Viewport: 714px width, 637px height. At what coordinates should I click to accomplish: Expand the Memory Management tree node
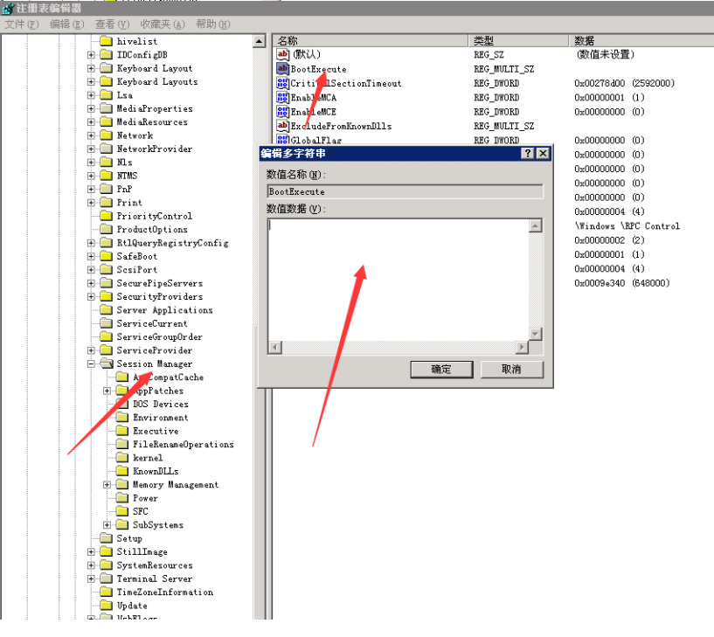tap(107, 485)
